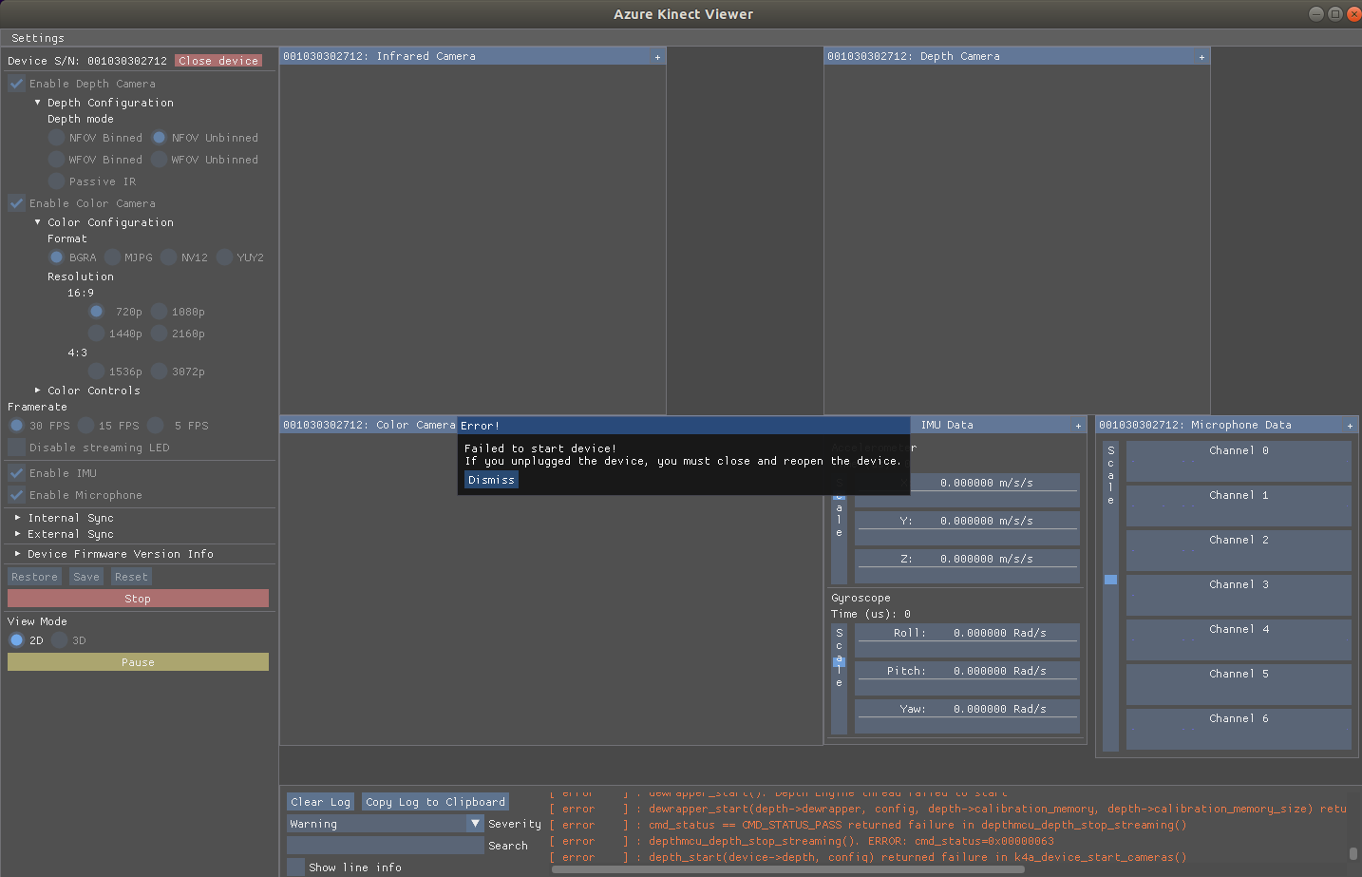Disable the Enable IMU checkbox

[x=15, y=472]
